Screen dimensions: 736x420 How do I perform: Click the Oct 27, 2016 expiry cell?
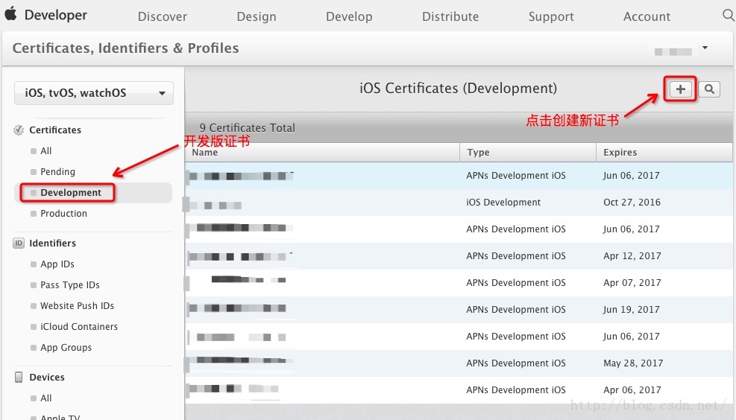tap(632, 203)
